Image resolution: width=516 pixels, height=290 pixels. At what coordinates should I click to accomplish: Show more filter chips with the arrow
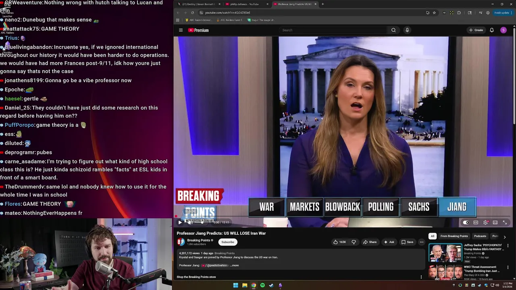[x=504, y=237]
